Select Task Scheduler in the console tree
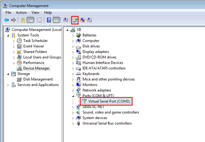 (x=36, y=41)
